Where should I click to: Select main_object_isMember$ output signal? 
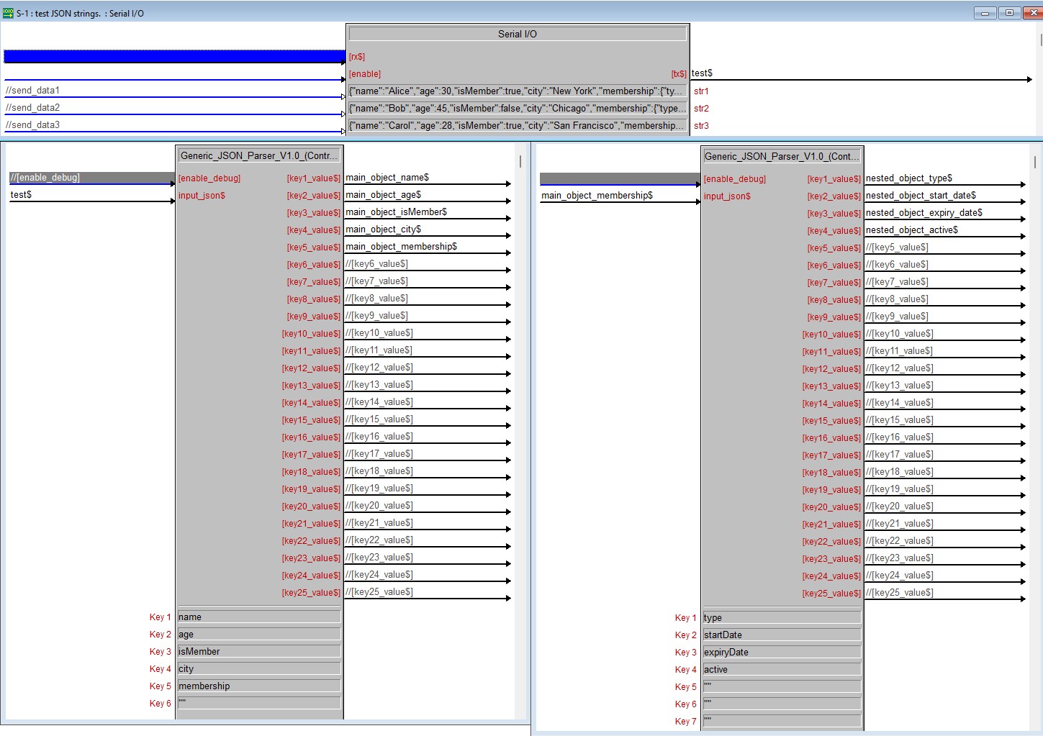396,212
